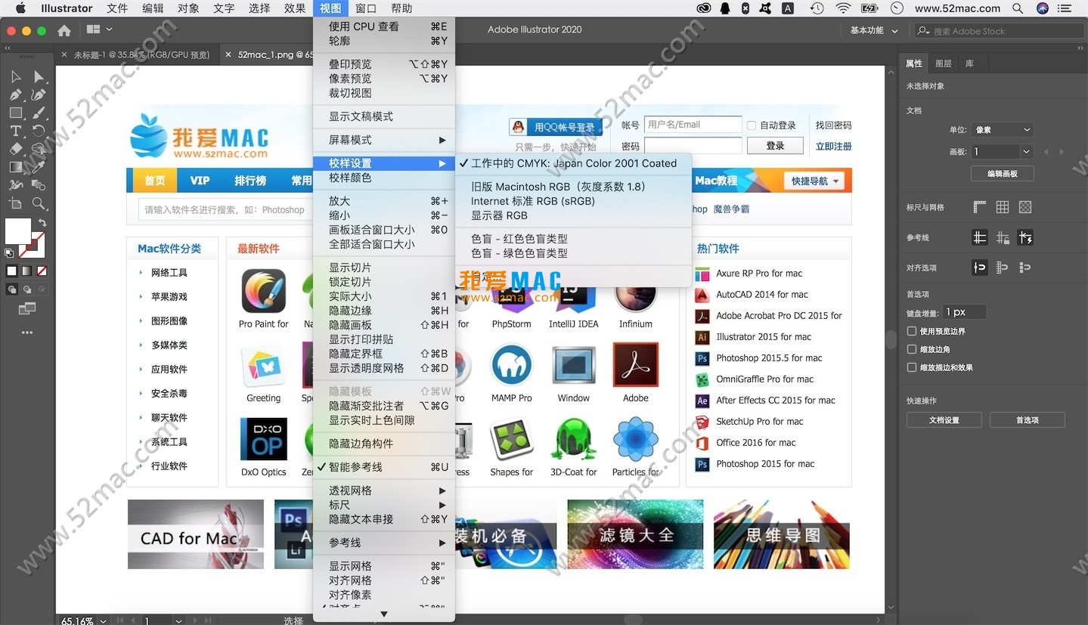
Task: Click the white fill color swatch
Action: (19, 231)
